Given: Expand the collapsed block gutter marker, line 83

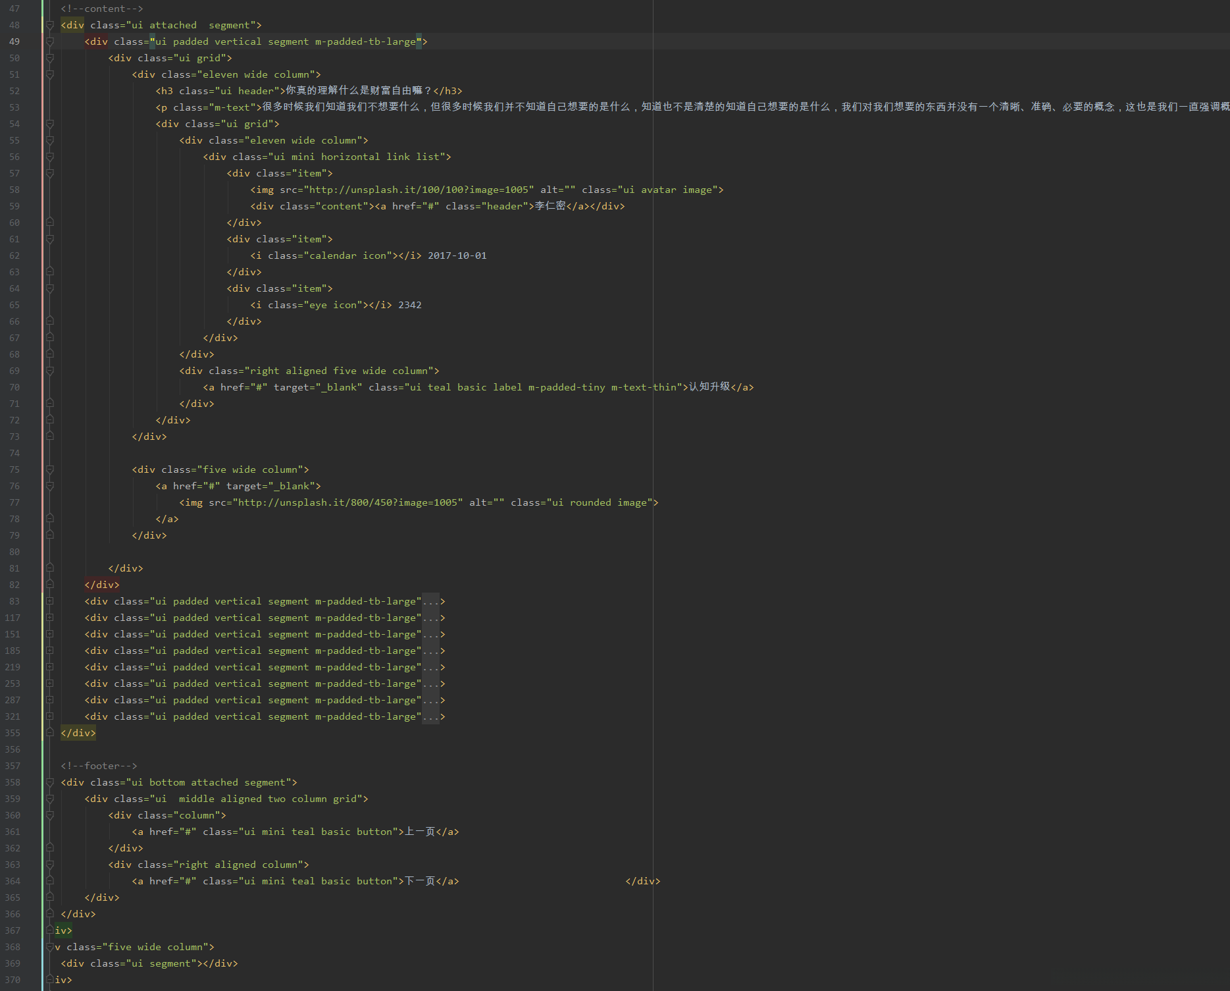Looking at the screenshot, I should point(50,601).
